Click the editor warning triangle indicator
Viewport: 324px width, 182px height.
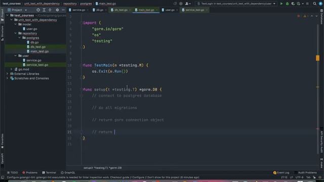pyautogui.click(x=305, y=16)
